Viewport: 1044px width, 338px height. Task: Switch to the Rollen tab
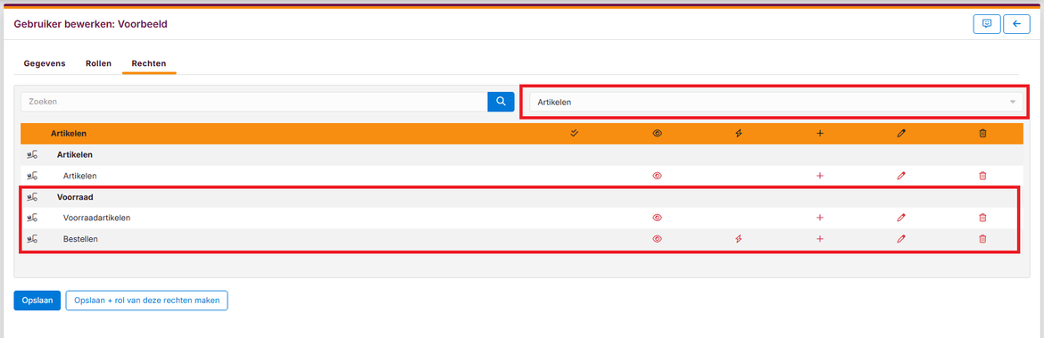tap(98, 64)
